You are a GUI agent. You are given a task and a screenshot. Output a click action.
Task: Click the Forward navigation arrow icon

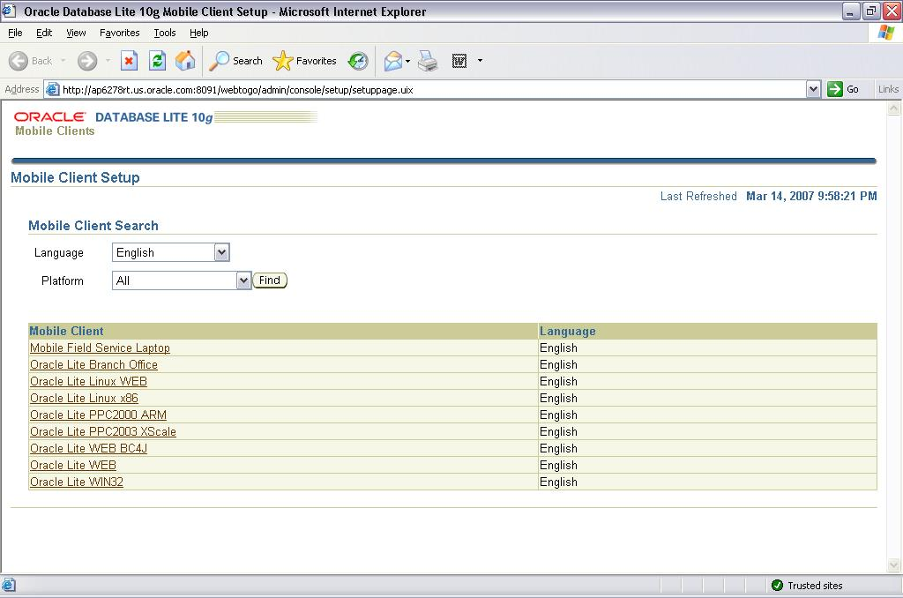[87, 61]
